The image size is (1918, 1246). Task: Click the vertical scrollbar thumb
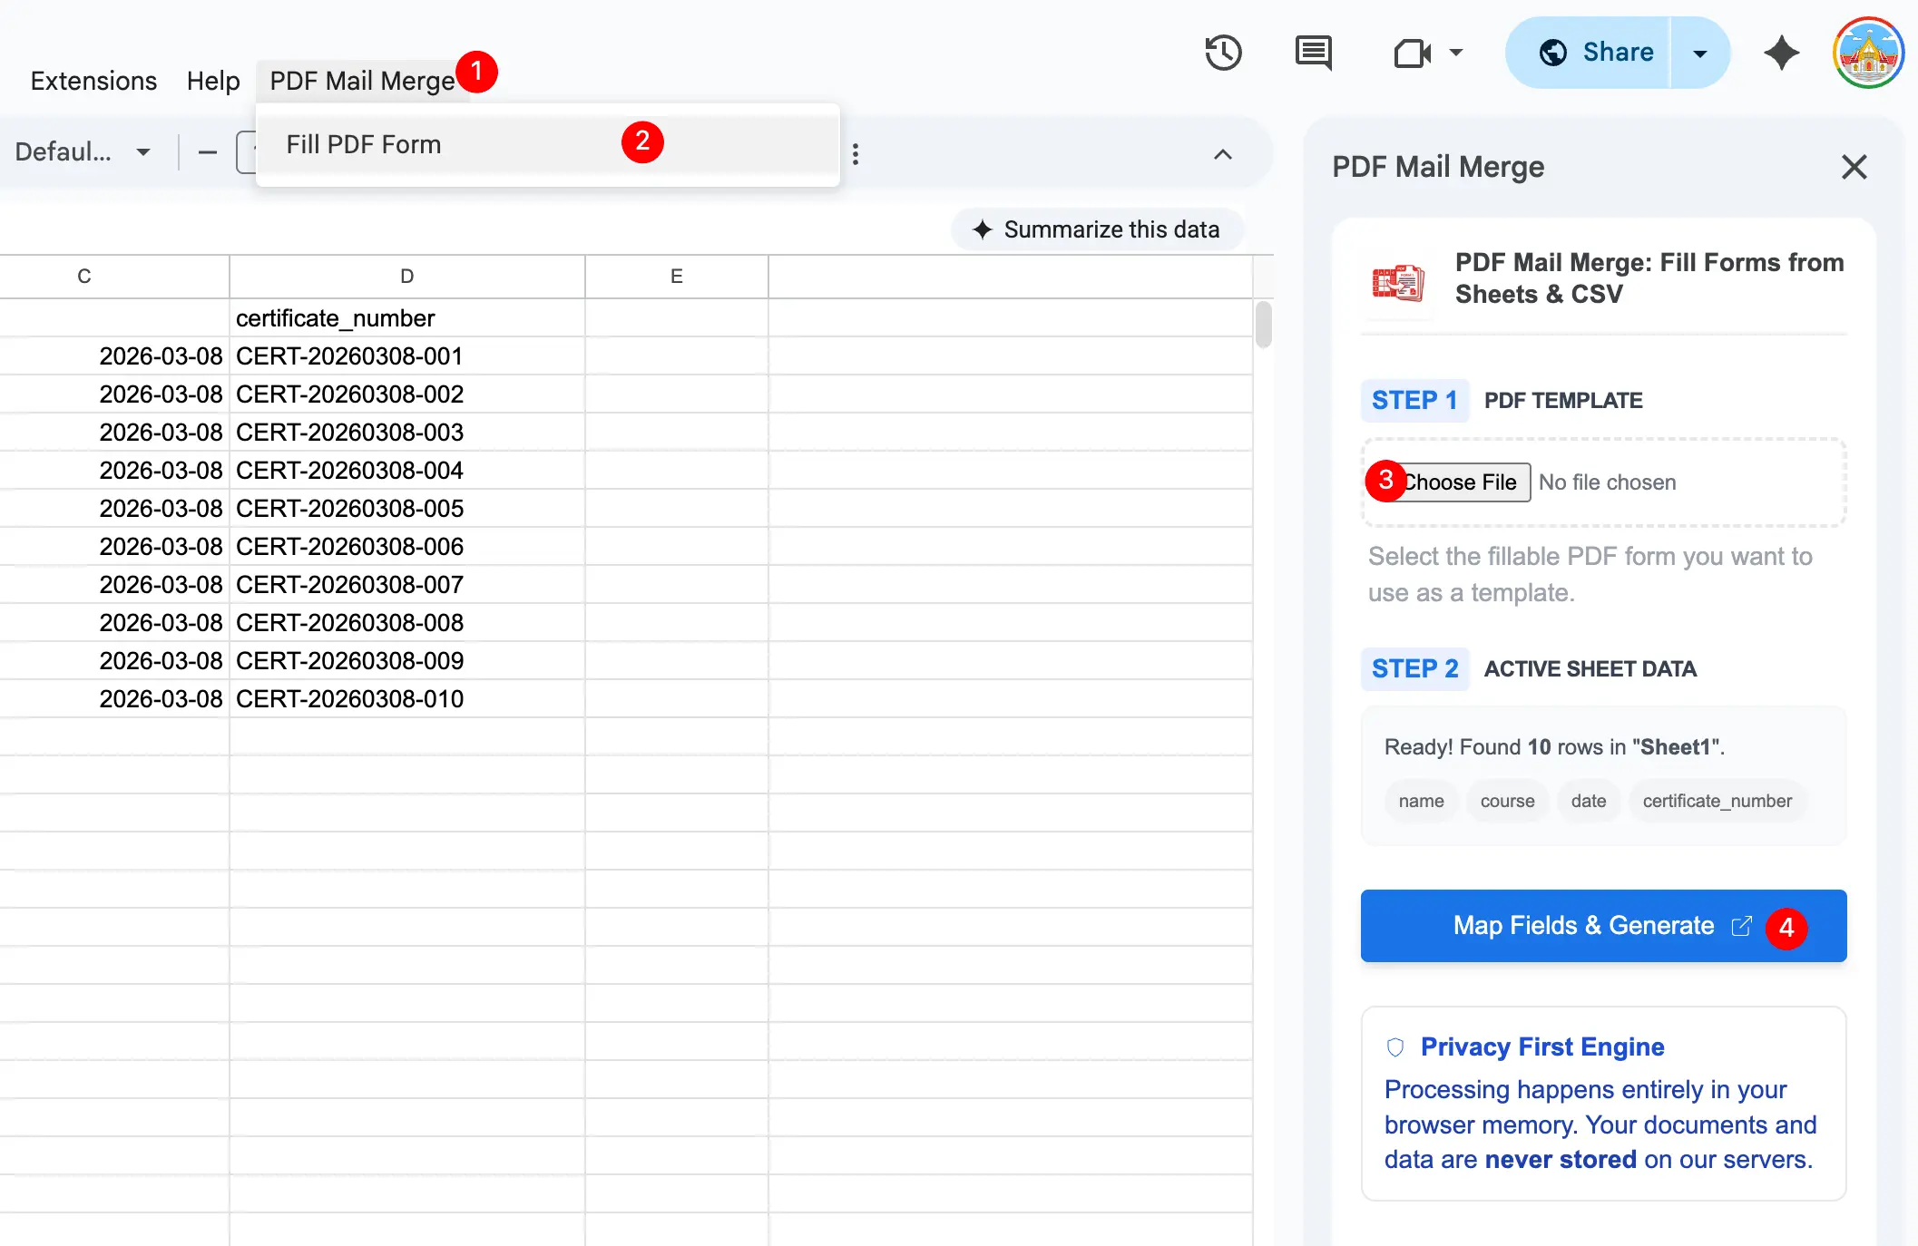click(1263, 325)
